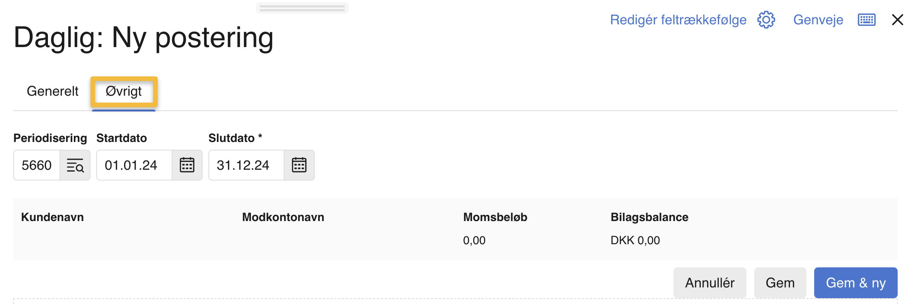917x304 pixels.
Task: Focus the Startdato field showing 01.01.24
Action: point(134,166)
